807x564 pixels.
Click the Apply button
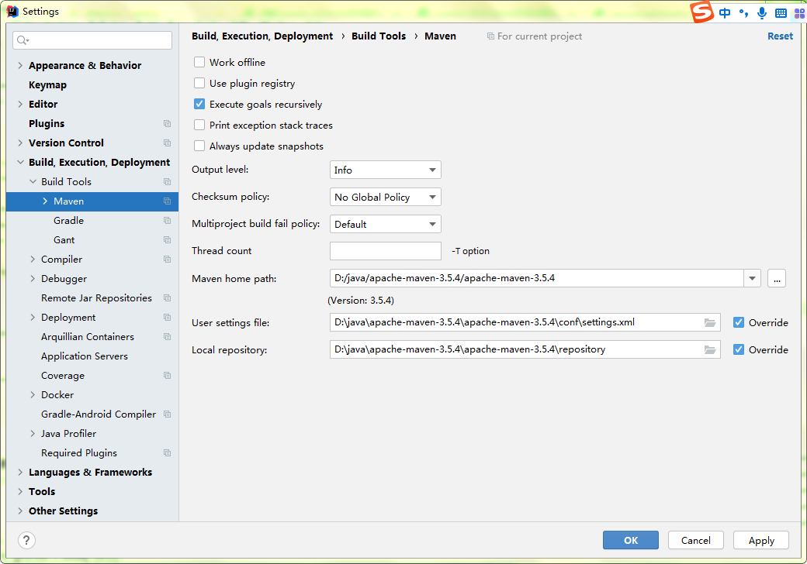pos(761,541)
